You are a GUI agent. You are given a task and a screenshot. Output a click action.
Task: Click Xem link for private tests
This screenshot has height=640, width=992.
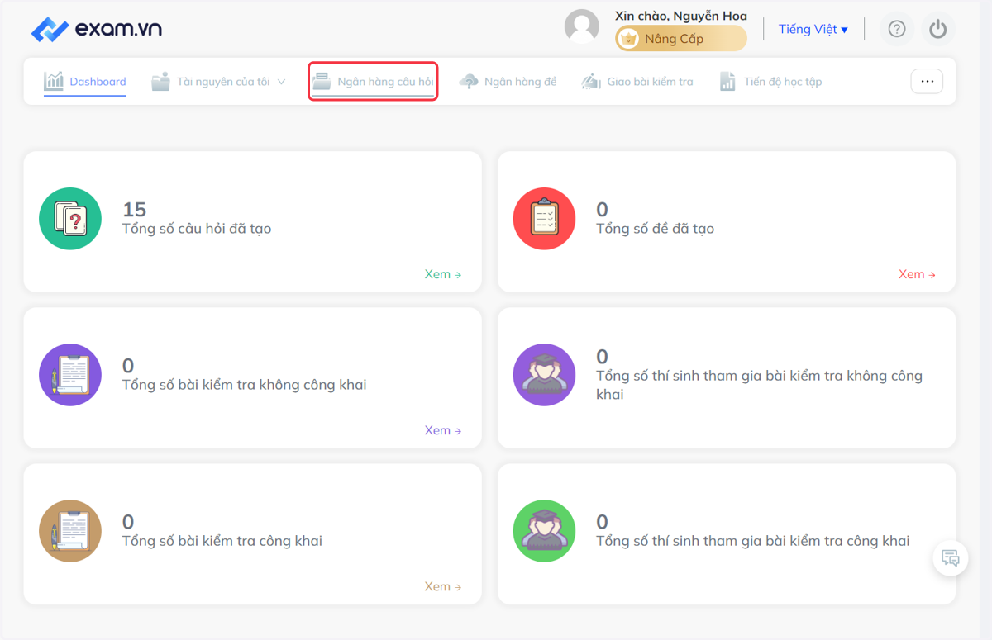[x=443, y=430]
